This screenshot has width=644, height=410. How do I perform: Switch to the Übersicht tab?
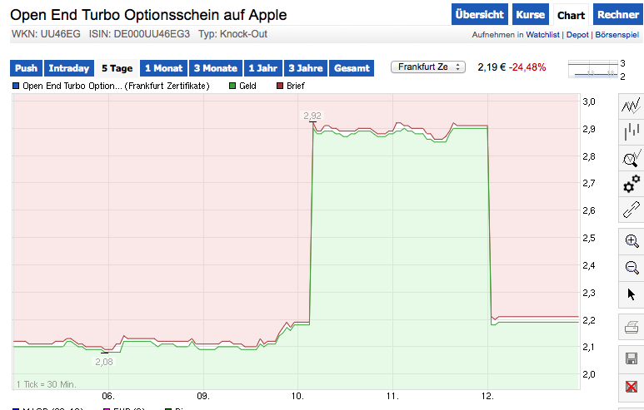click(x=479, y=15)
